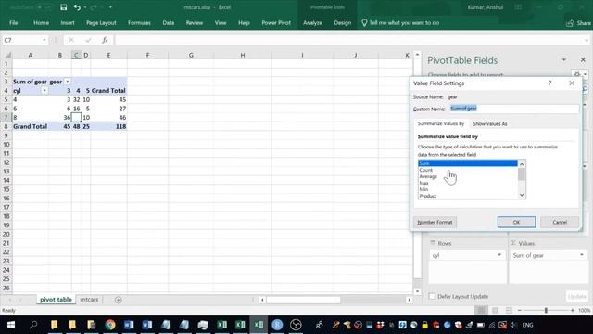Open the Data ribbon tab
The image size is (593, 334).
pyautogui.click(x=169, y=22)
